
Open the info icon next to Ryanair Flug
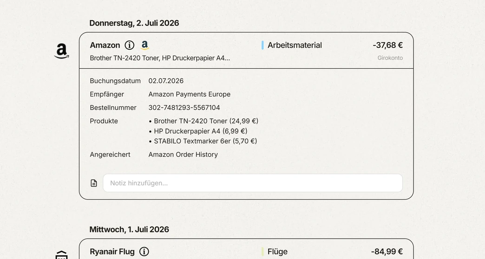(x=144, y=252)
